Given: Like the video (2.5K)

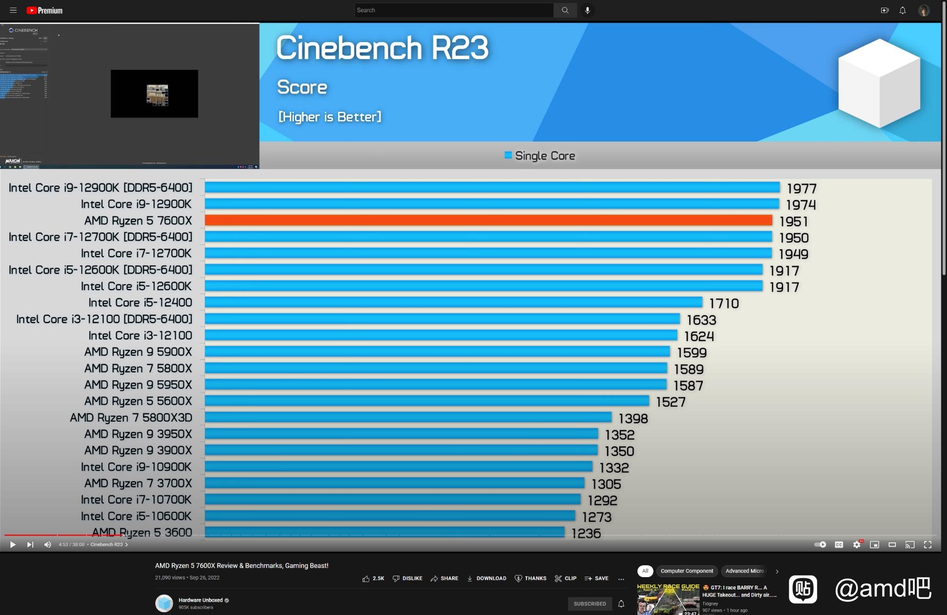Looking at the screenshot, I should [373, 579].
